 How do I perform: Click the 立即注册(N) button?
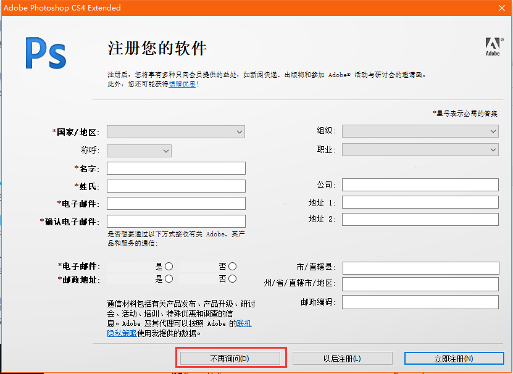454,359
